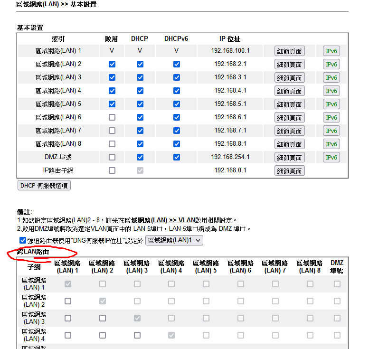The image size is (369, 349).
Task: Check inter-LAN routing LAN 4 row, LAN 3 column
Action: pos(137,335)
